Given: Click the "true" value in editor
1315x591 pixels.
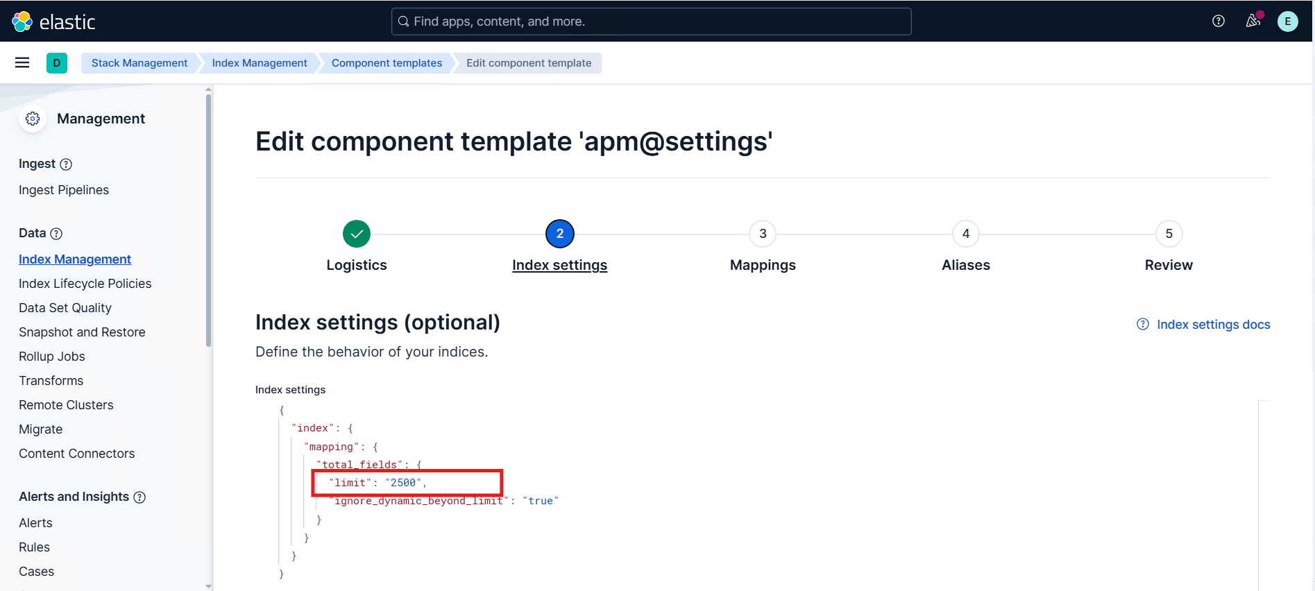Looking at the screenshot, I should (x=541, y=501).
